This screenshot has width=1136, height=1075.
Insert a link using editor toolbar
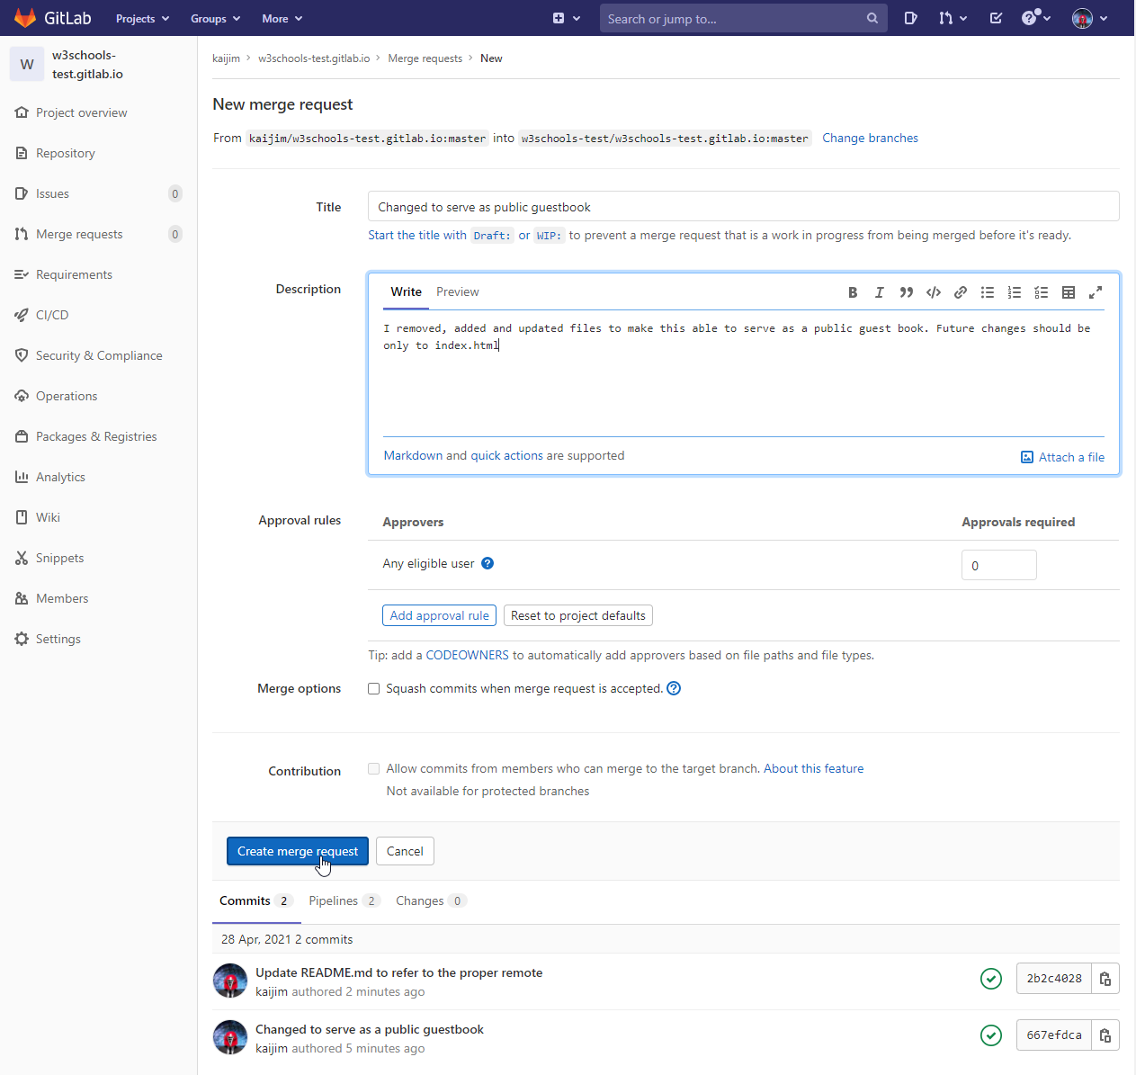point(961,292)
